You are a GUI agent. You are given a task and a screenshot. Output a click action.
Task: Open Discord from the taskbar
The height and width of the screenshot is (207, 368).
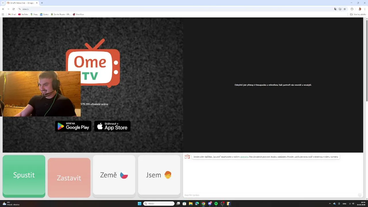210,204
